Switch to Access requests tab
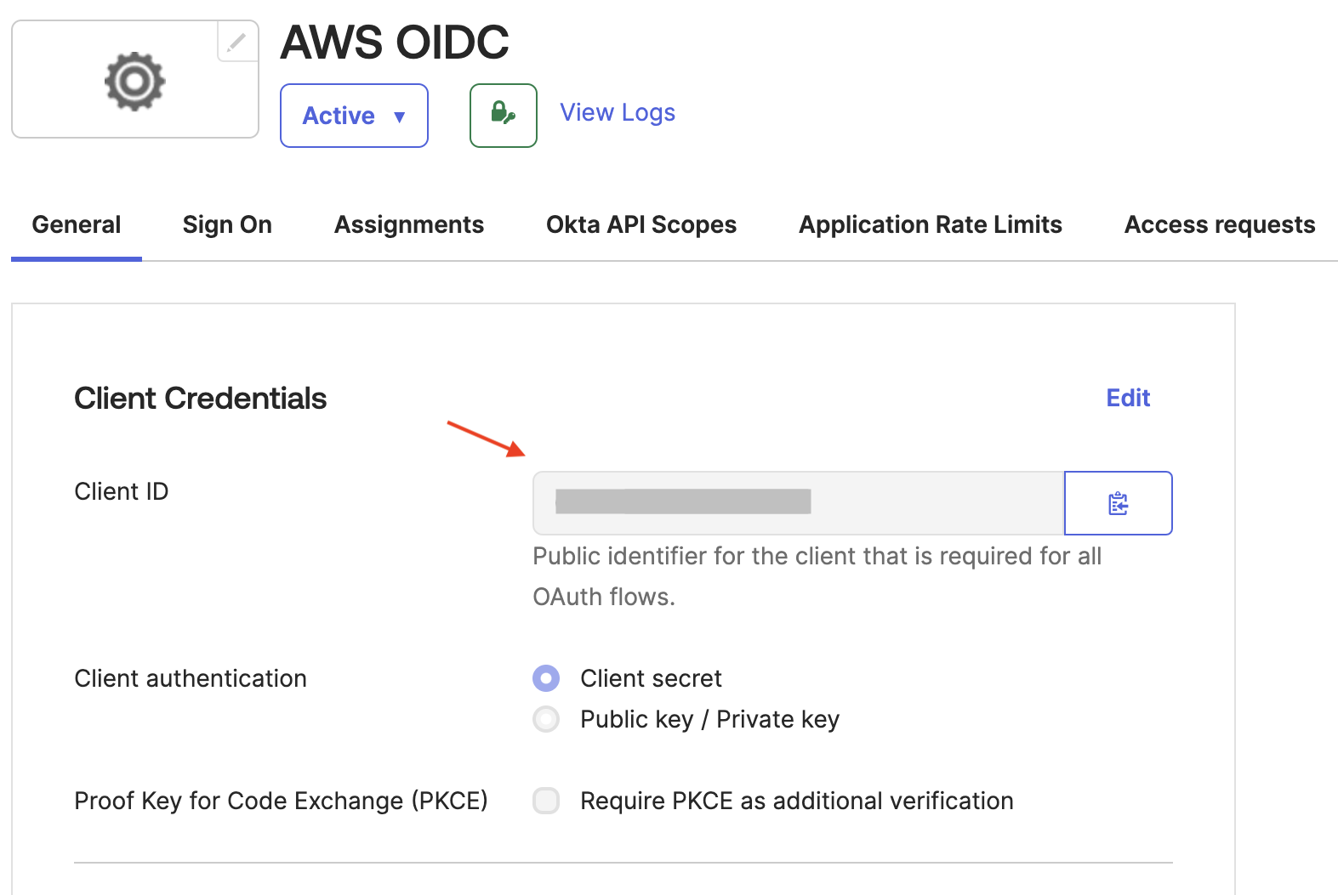Image resolution: width=1338 pixels, height=895 pixels. 1219,224
